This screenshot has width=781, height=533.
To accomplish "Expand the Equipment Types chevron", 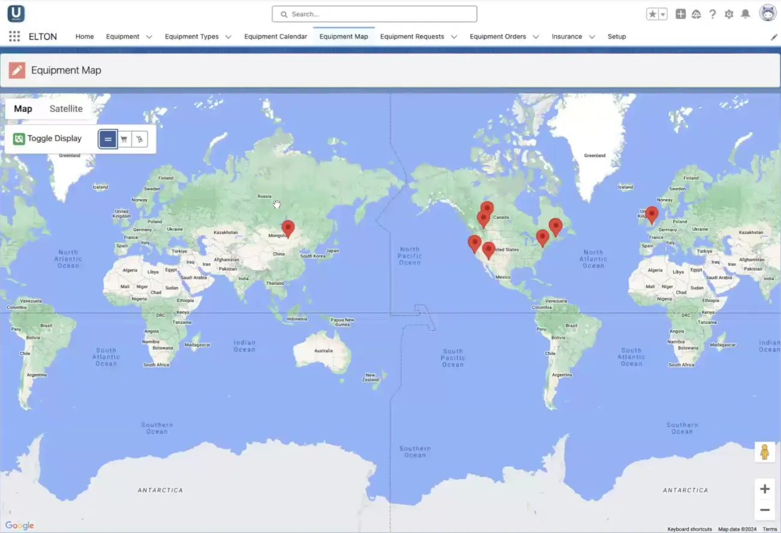I will coord(228,37).
